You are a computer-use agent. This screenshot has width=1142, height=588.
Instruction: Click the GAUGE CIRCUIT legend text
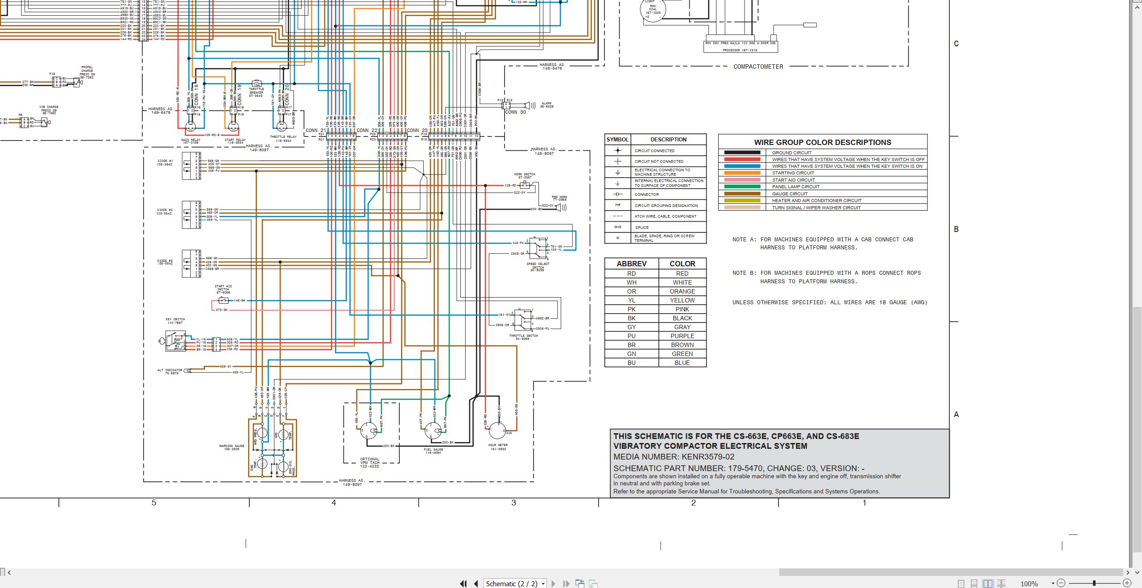(790, 194)
